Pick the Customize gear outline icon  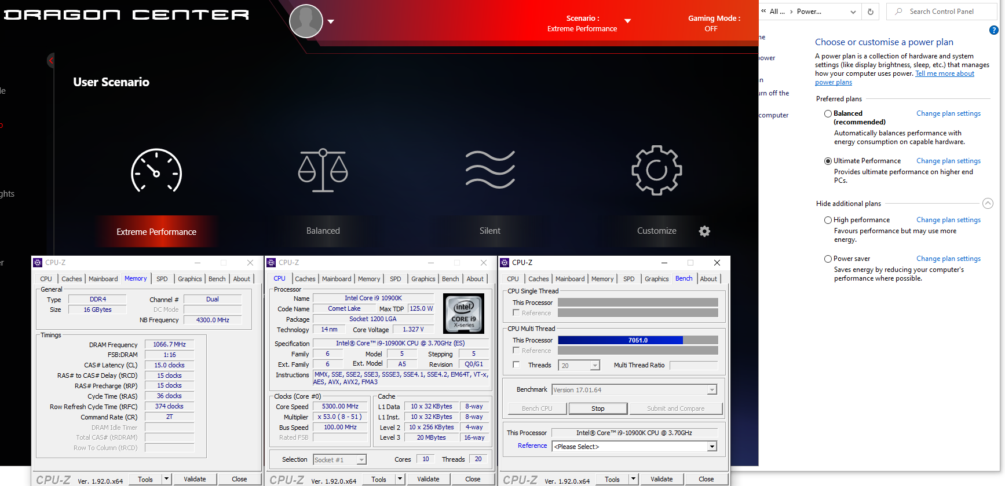click(x=657, y=170)
